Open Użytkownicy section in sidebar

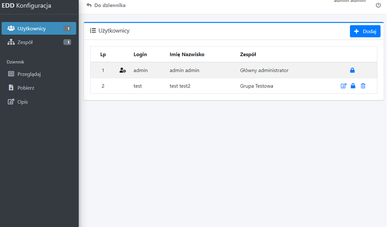(x=32, y=29)
